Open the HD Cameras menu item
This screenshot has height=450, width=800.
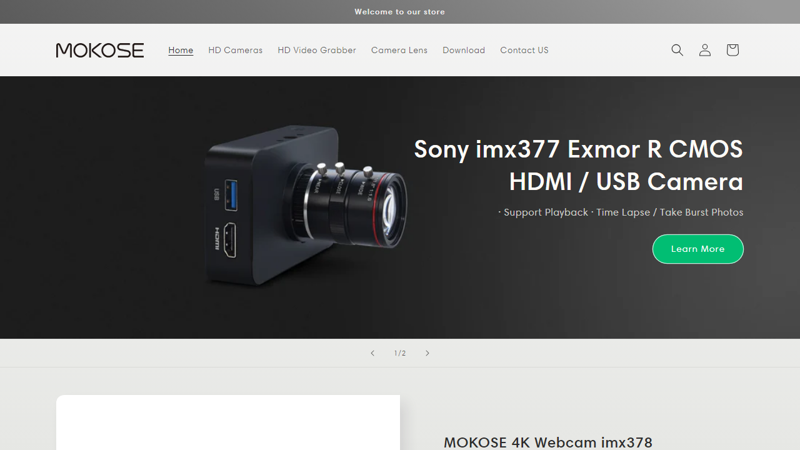236,50
